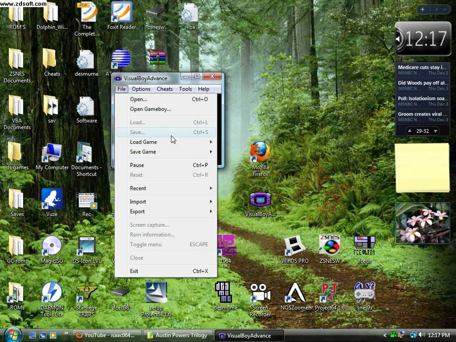This screenshot has width=456, height=342.
Task: Click Show Desktop in Quick Launch
Action: 32,336
